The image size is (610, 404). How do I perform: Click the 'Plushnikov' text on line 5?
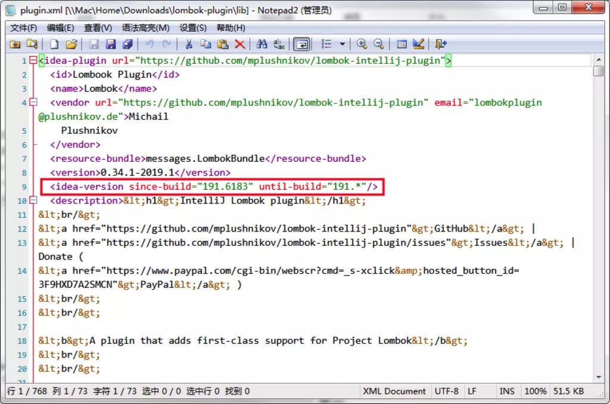tap(89, 130)
